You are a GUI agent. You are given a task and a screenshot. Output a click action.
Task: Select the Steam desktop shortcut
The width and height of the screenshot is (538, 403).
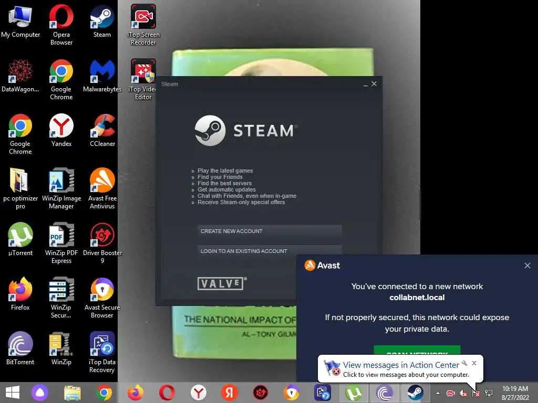coord(102,21)
